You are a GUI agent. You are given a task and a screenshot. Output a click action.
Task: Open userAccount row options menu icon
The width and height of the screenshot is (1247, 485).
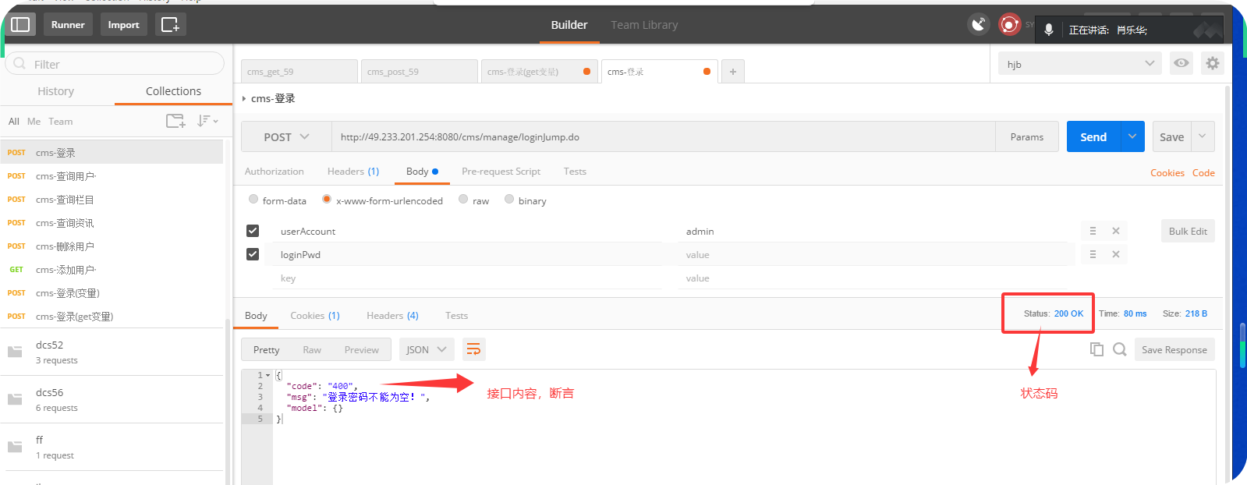coord(1093,231)
